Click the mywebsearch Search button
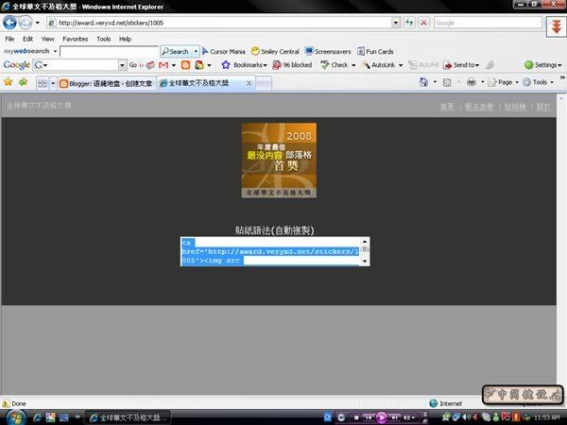This screenshot has width=567, height=425. point(179,51)
